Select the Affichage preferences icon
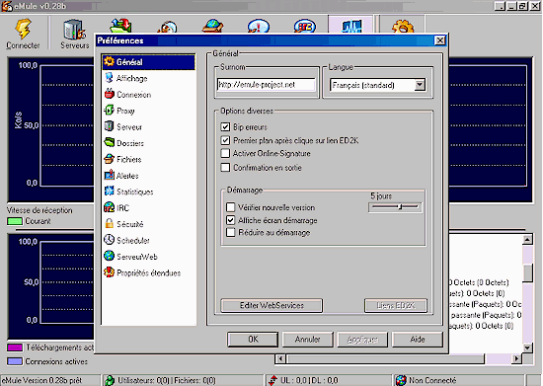The height and width of the screenshot is (386, 543). click(x=109, y=78)
